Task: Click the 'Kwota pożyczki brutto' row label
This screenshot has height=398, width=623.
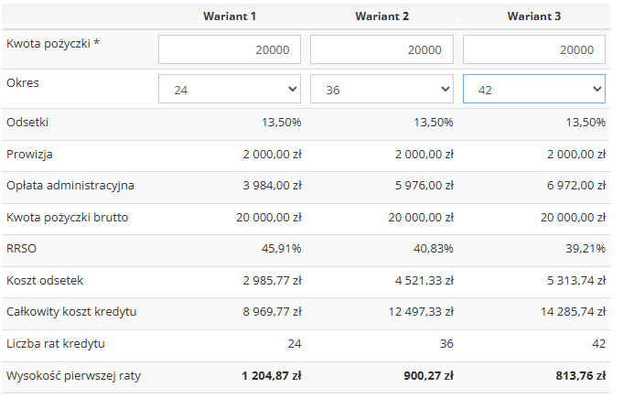Action: (x=67, y=217)
